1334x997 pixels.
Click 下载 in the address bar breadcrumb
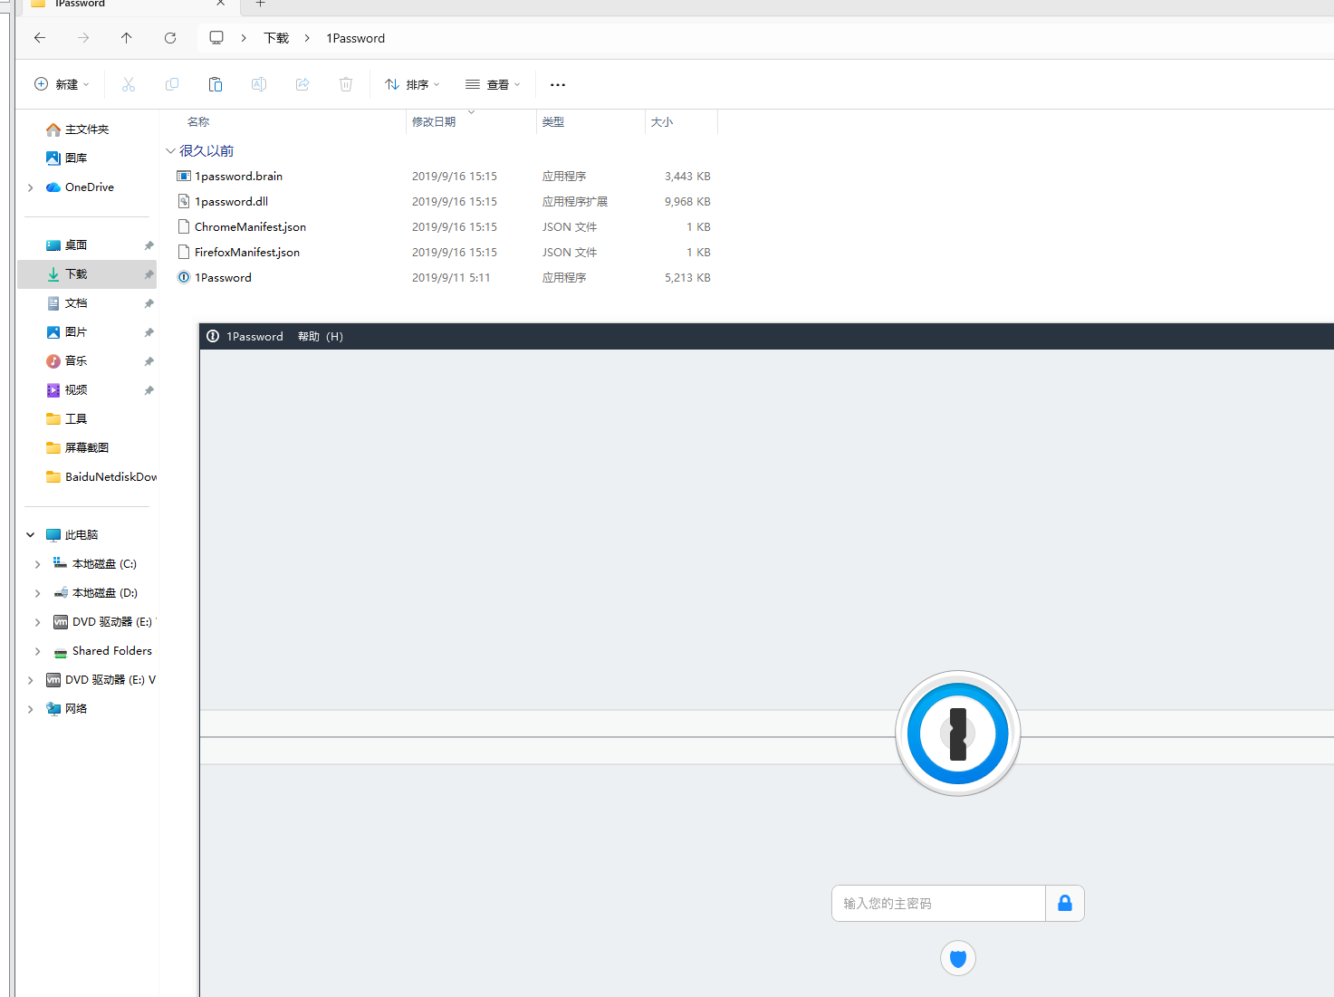pyautogui.click(x=276, y=38)
